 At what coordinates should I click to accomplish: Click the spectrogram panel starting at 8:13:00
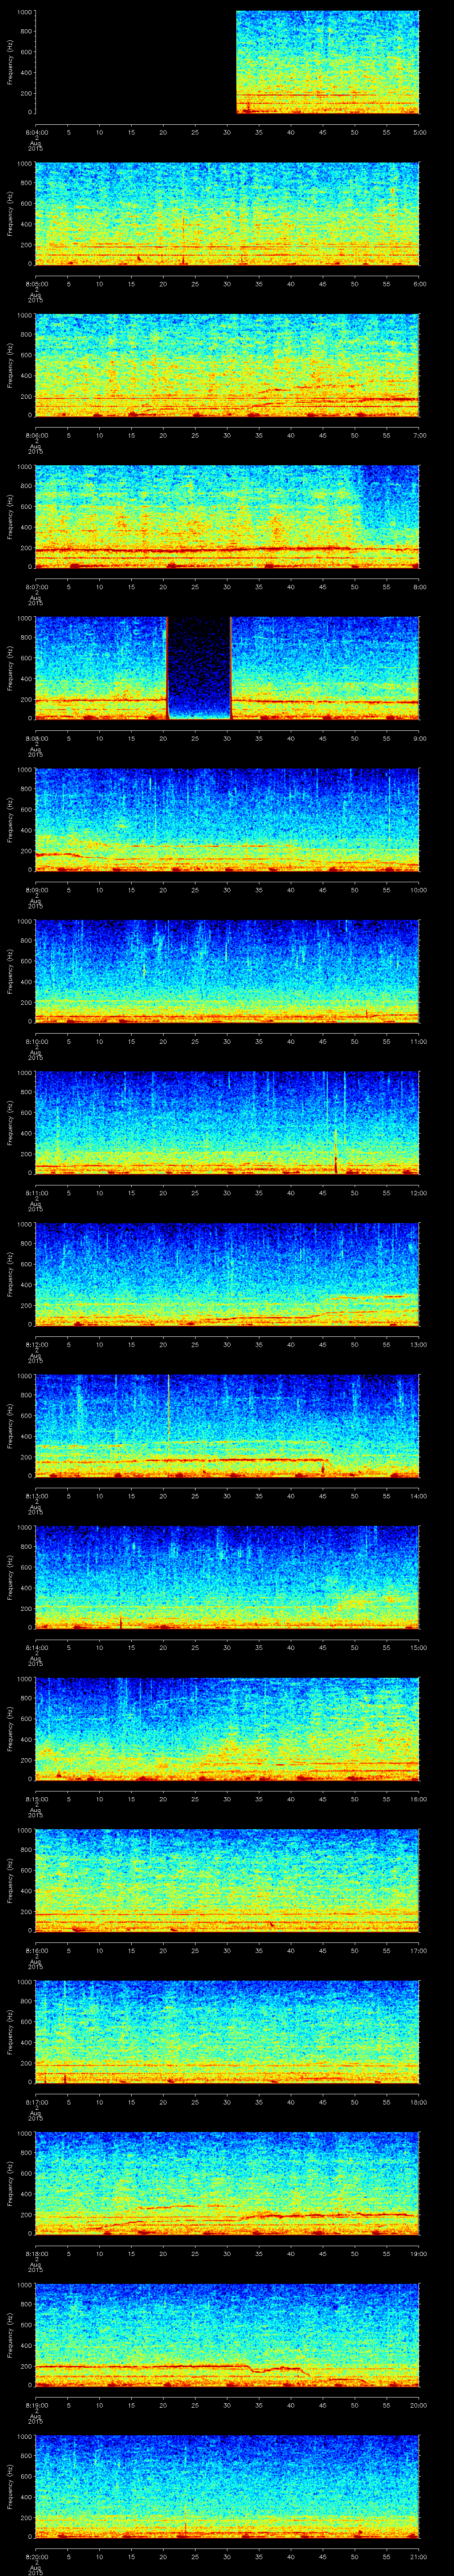(x=227, y=1426)
